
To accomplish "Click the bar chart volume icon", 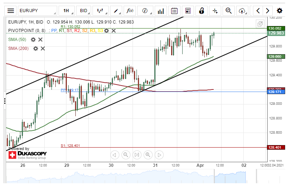I will (161, 11).
